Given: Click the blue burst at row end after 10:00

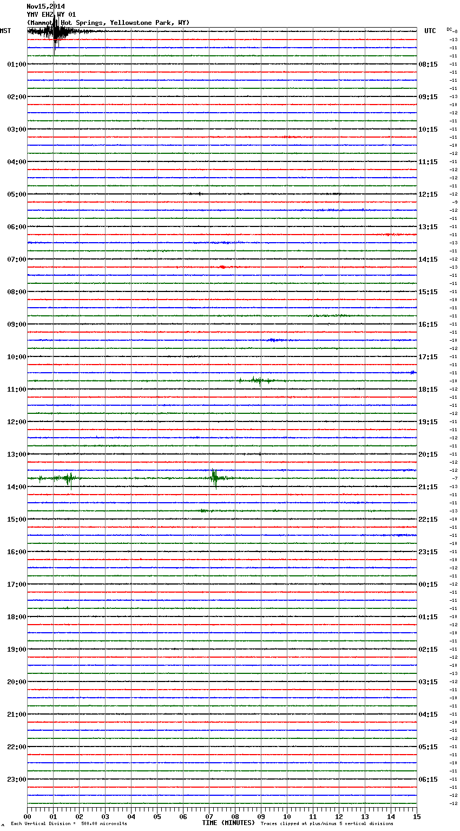Looking at the screenshot, I should pos(413,373).
